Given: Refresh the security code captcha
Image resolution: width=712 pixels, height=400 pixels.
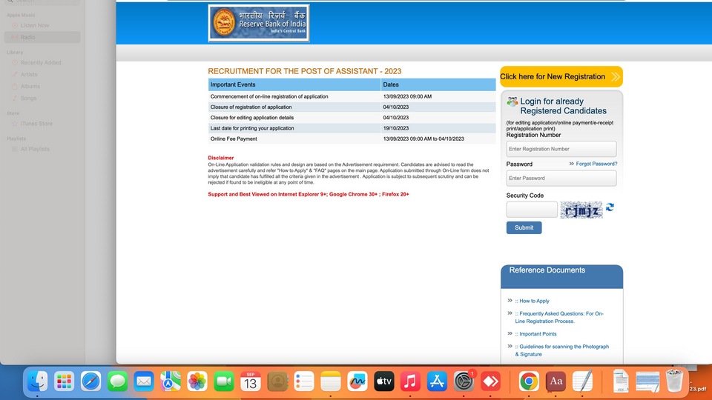Looking at the screenshot, I should click(x=610, y=207).
